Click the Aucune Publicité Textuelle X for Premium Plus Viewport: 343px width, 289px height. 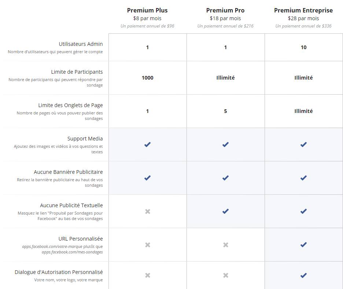147,211
